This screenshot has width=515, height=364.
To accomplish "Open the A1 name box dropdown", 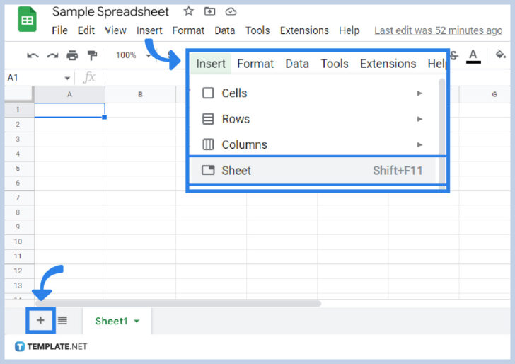I will click(x=67, y=78).
